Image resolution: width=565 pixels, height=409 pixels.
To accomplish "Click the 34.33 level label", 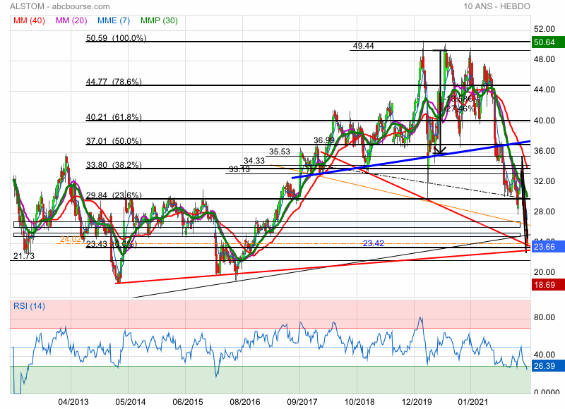I will (254, 161).
